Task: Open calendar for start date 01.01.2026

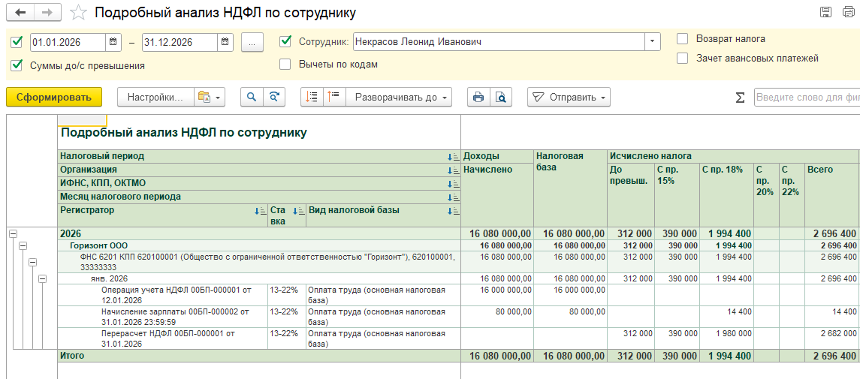Action: [x=113, y=42]
